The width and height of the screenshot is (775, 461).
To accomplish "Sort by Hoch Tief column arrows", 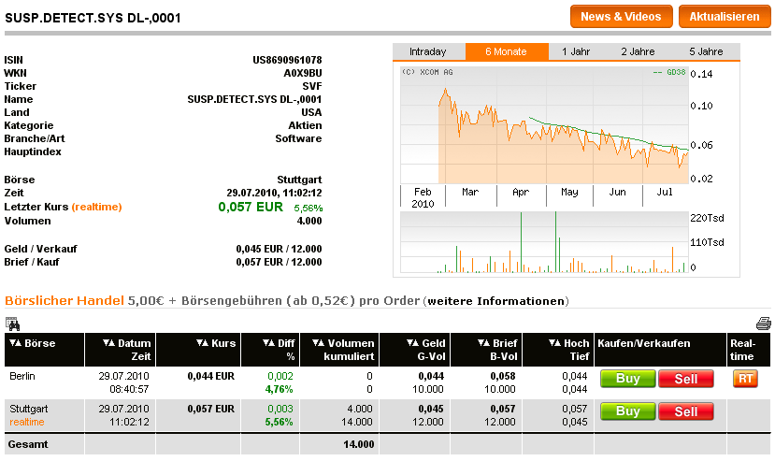I will [554, 343].
